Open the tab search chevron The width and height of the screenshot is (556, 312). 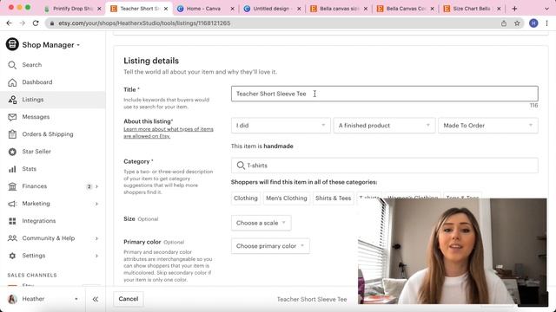546,9
